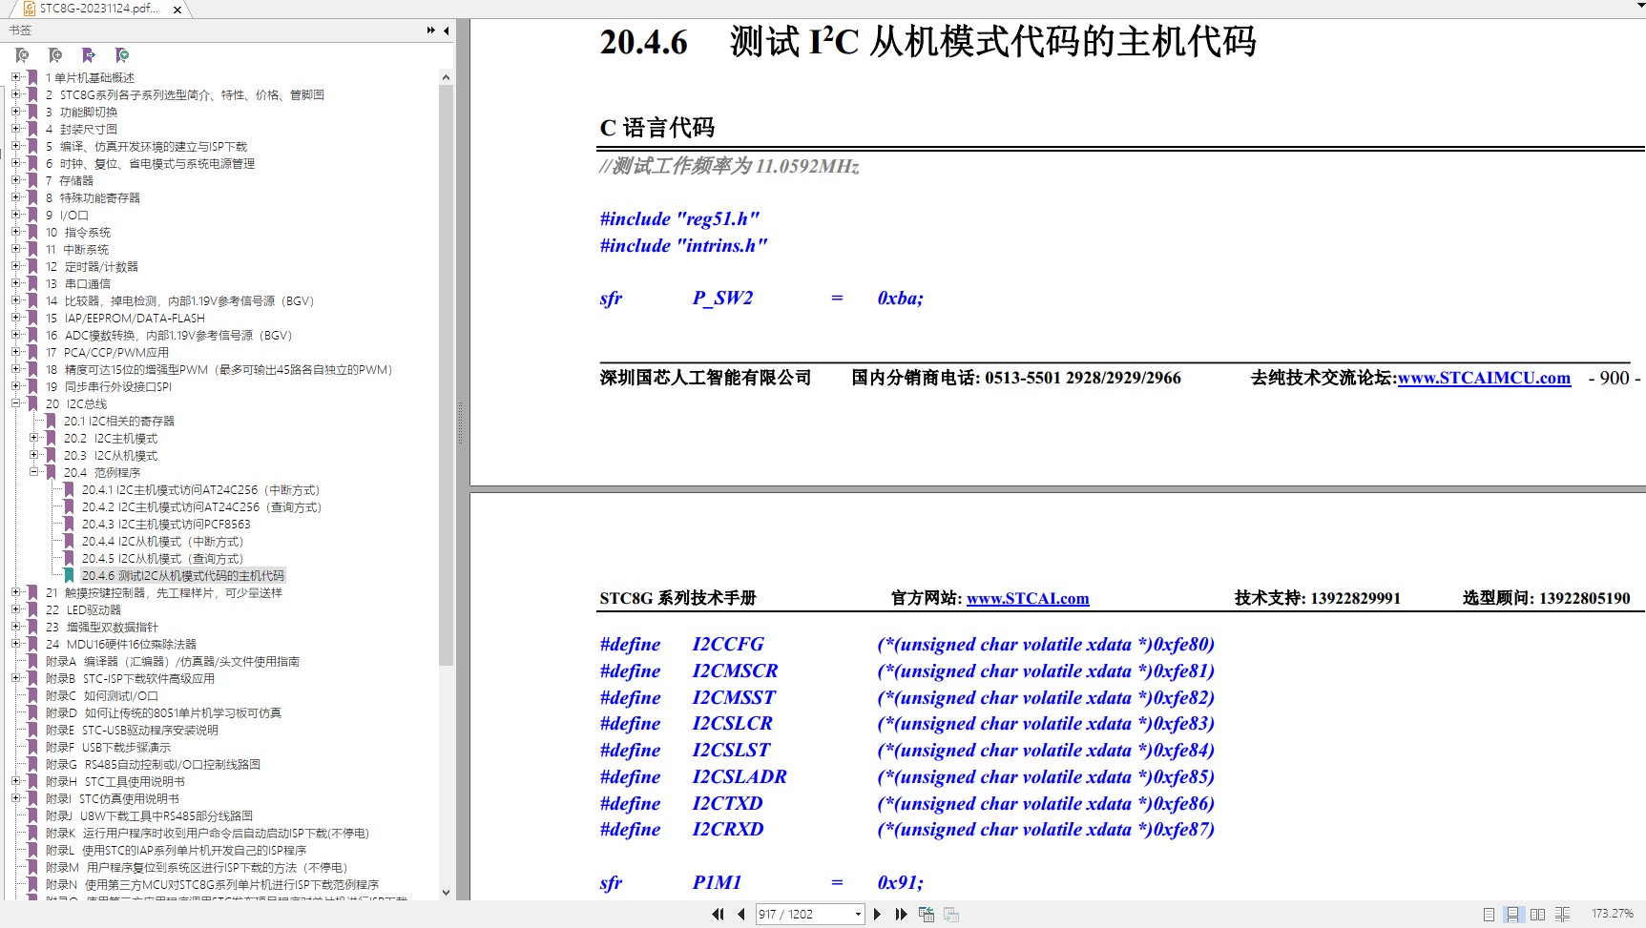Enable two-page facing view
Screen dimensions: 1646x928
[x=1537, y=914]
